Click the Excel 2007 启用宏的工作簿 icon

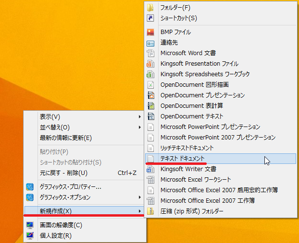click(150, 190)
